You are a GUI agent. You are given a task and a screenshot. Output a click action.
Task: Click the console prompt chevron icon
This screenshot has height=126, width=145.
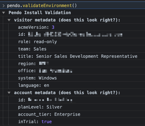(x=4, y=6)
